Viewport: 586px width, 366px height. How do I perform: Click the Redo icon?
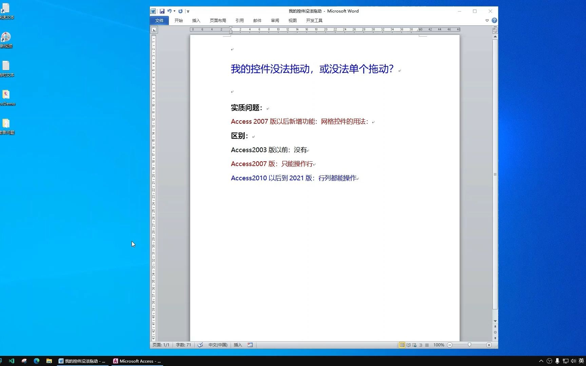point(180,11)
